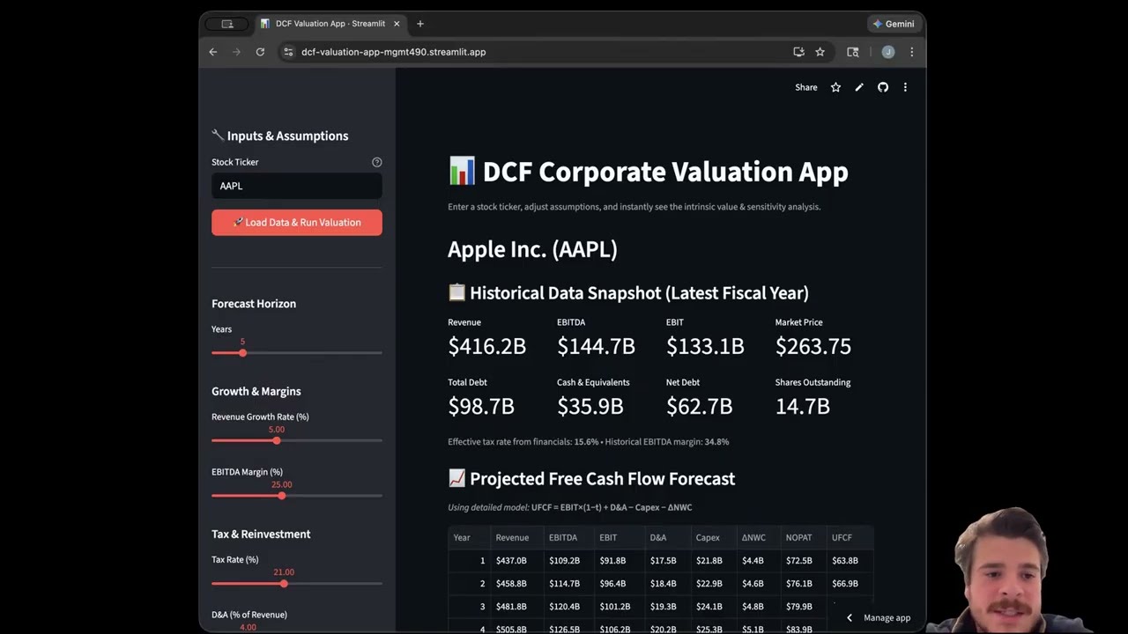
Task: Reload the page with refresh icon
Action: point(260,52)
